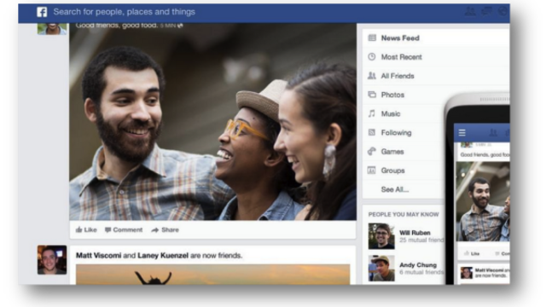
Task: Click the 5 MIN post timestamp
Action: 168,26
